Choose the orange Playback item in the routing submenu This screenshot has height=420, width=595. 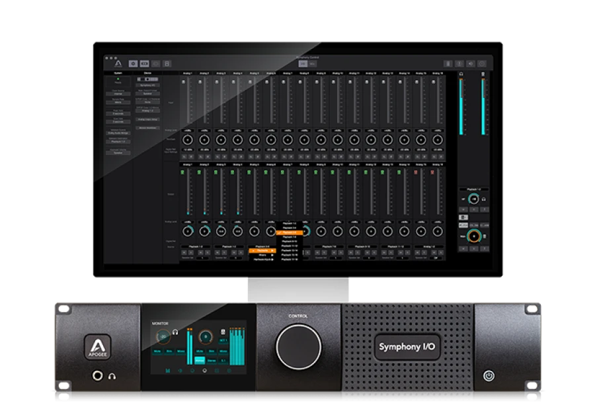coord(262,251)
